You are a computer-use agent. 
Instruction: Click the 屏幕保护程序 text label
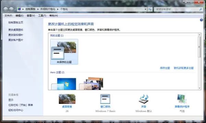182,107
